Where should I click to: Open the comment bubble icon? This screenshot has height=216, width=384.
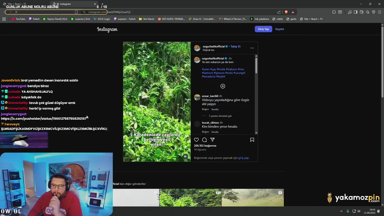click(x=204, y=140)
